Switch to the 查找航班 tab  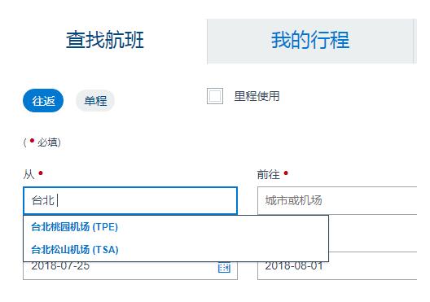click(105, 40)
